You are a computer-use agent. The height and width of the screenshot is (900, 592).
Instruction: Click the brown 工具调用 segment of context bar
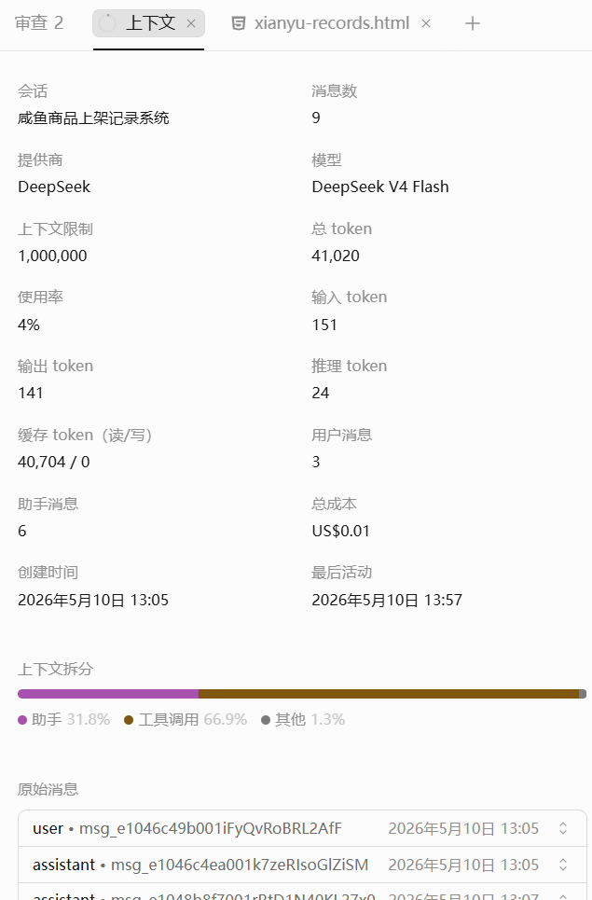pyautogui.click(x=389, y=694)
